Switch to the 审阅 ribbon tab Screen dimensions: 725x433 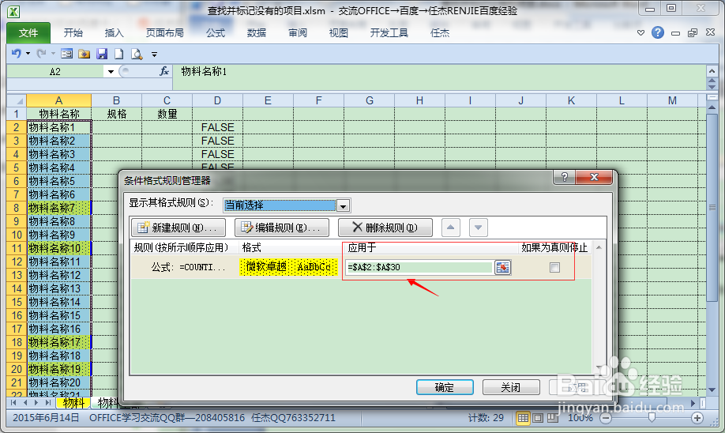click(297, 33)
